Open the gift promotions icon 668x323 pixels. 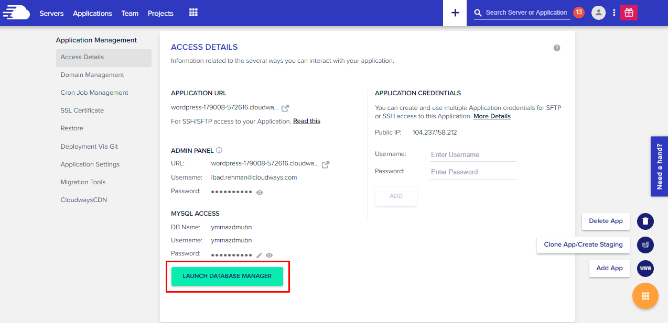click(x=629, y=12)
